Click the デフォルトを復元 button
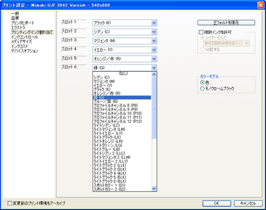This screenshot has width=266, height=210. pyautogui.click(x=226, y=23)
